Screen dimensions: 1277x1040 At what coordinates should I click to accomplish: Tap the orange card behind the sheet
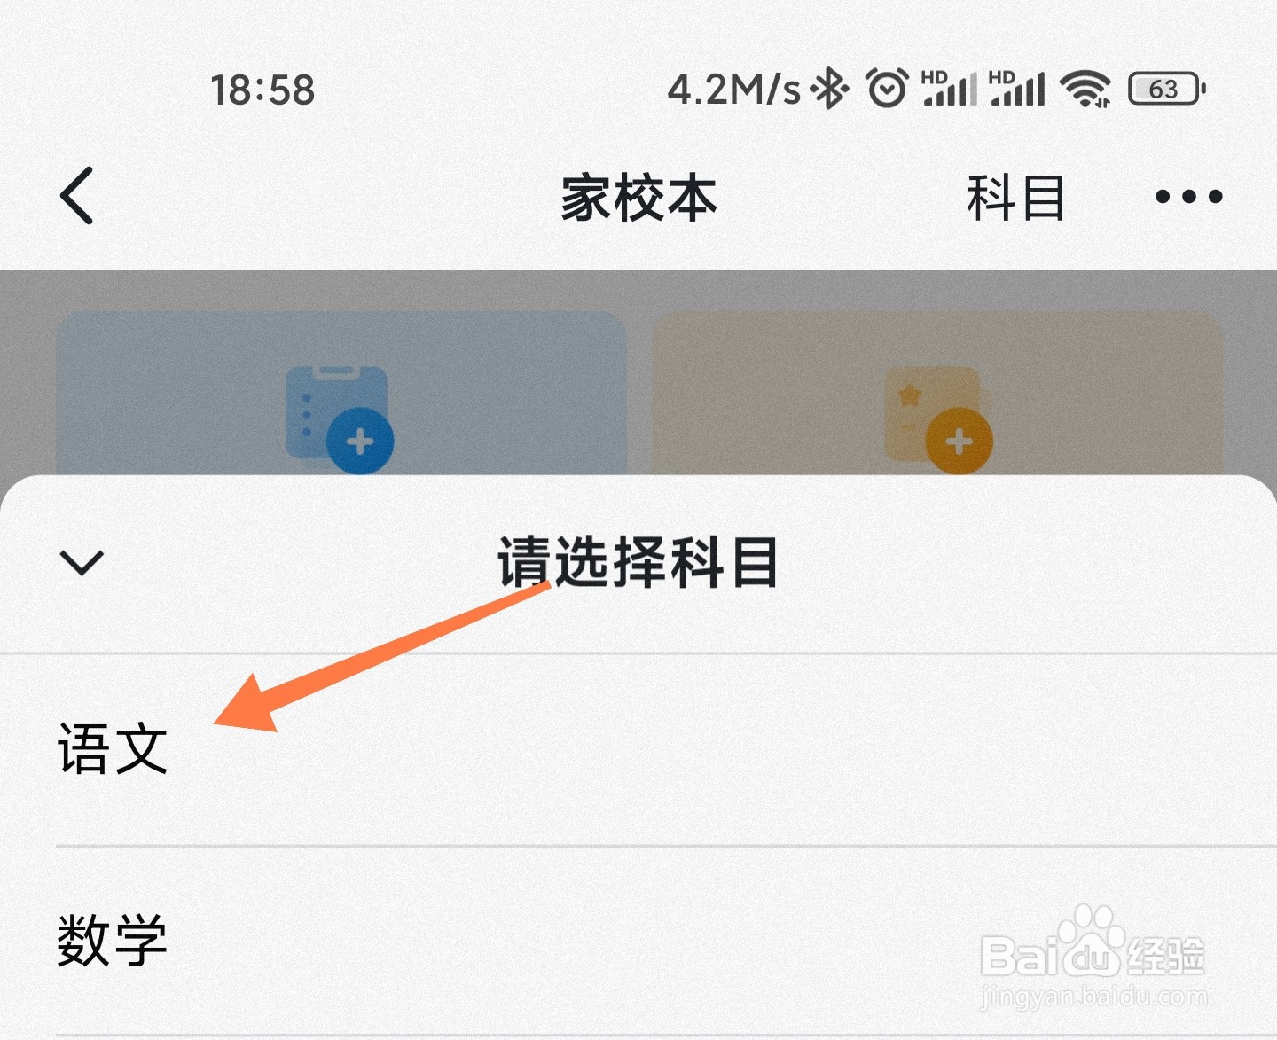click(x=937, y=393)
